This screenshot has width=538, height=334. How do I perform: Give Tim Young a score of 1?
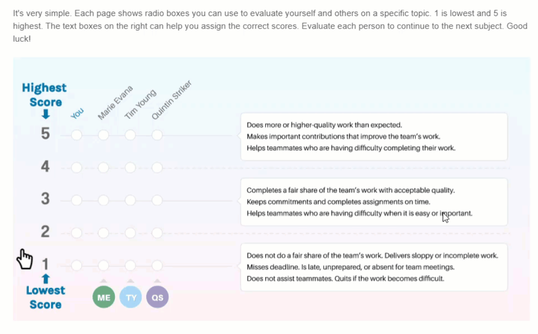130,265
